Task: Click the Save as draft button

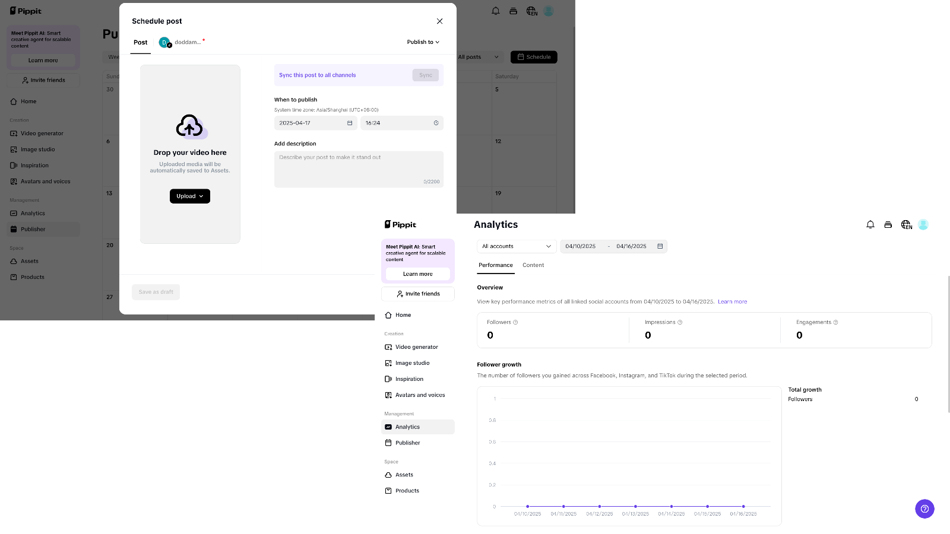Action: tap(156, 291)
